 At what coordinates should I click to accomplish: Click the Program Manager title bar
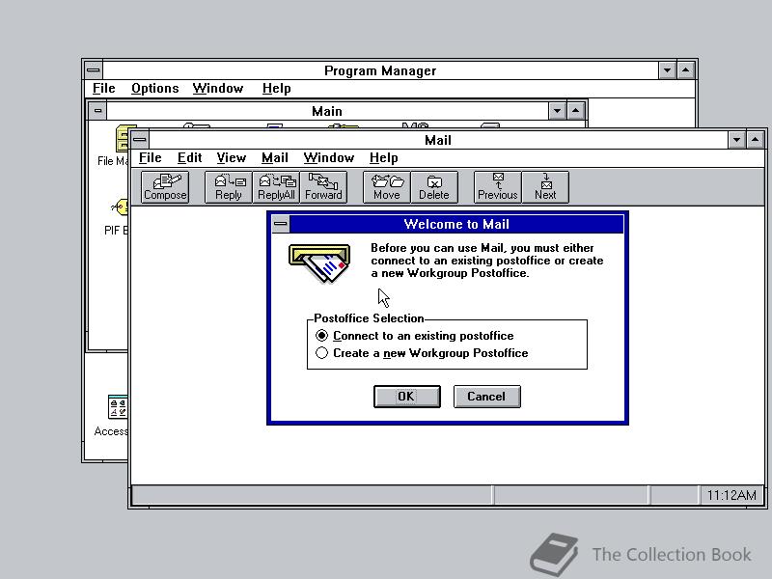point(380,70)
